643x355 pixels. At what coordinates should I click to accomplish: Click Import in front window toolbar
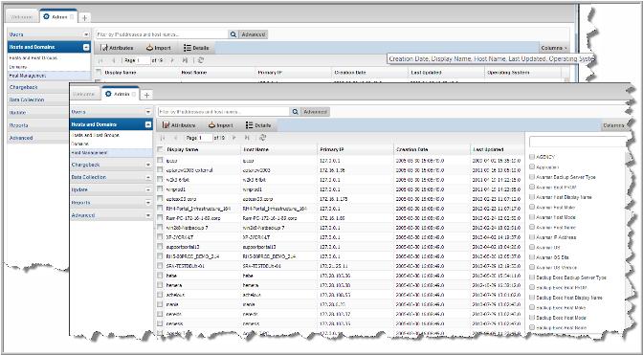point(220,125)
